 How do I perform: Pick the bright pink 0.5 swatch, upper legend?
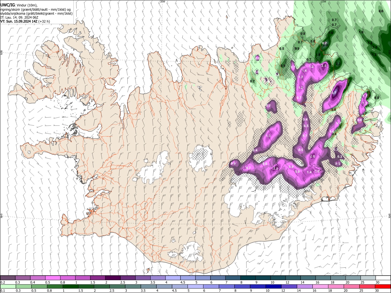tap(53, 278)
